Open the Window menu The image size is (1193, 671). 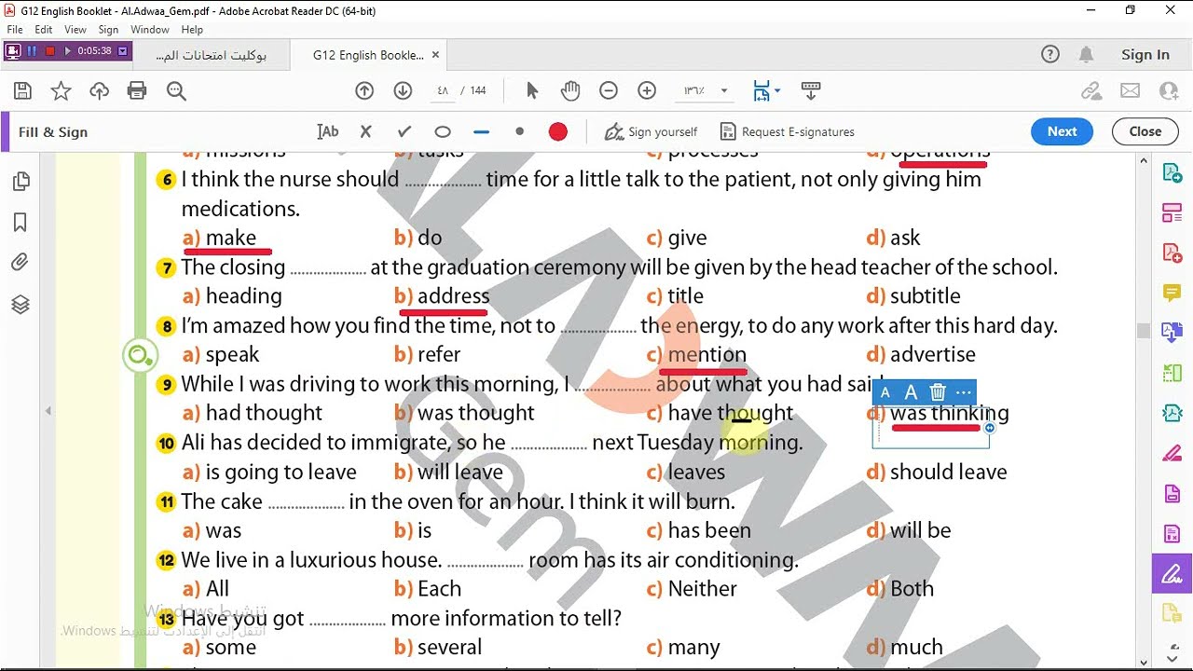coord(150,30)
